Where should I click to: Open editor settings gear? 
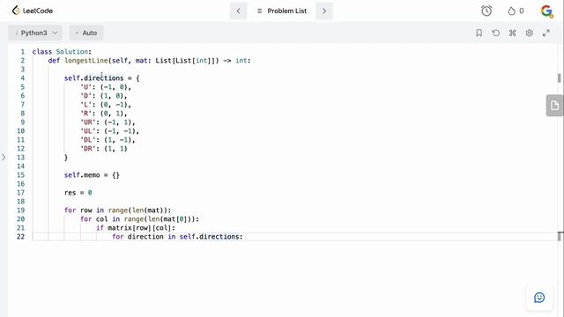[529, 33]
